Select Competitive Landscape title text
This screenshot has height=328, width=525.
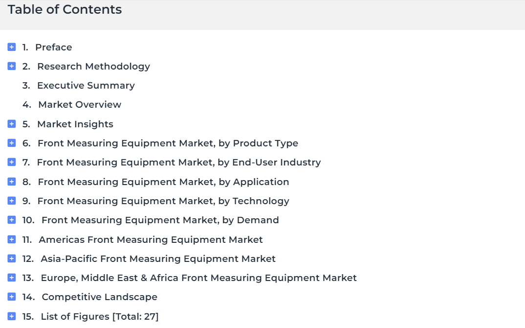[x=99, y=297]
